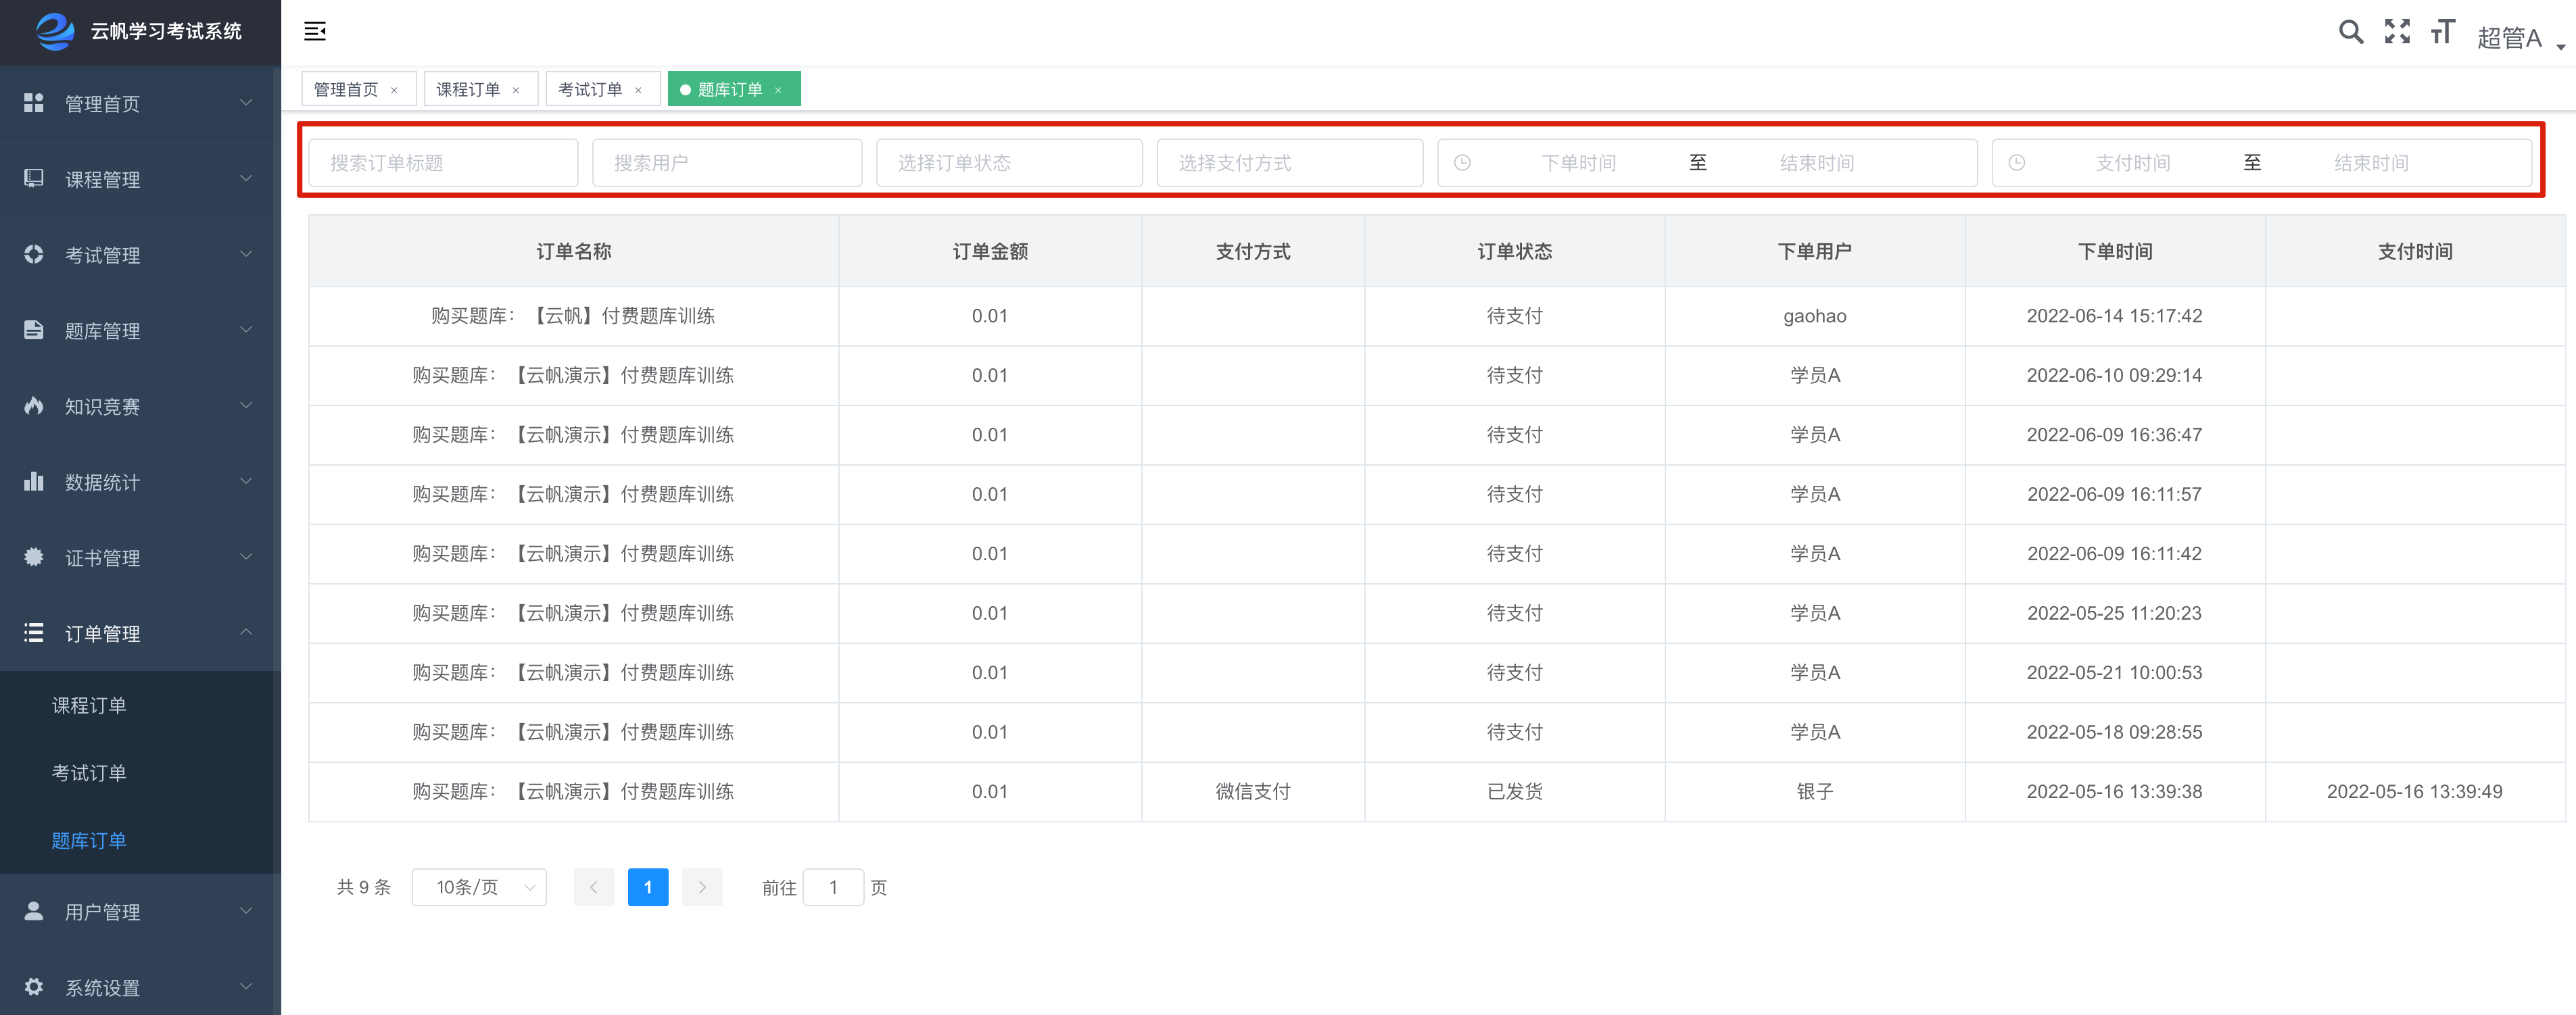Click the 共 9 条 total count

pos(364,887)
